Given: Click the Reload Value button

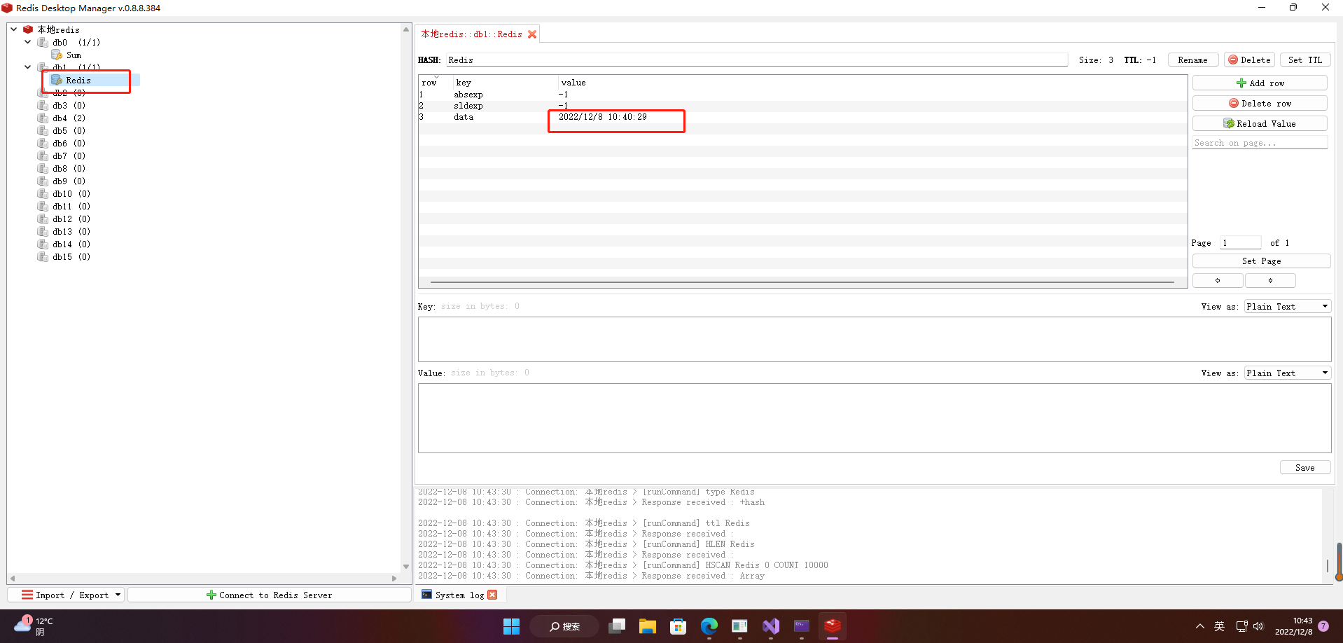Looking at the screenshot, I should tap(1260, 123).
